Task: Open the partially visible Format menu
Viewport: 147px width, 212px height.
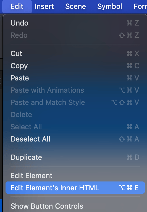Action: click(x=140, y=6)
